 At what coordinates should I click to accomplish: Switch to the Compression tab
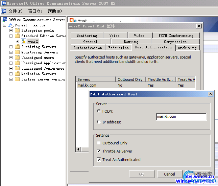click(175, 42)
